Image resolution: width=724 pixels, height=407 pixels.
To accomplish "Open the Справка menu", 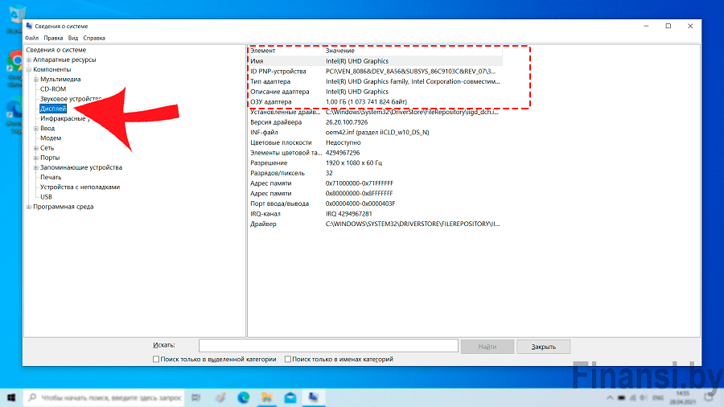I will [94, 38].
